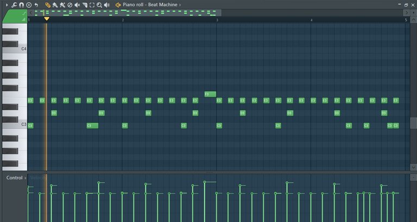Select the Zoom magnifier tool

(99, 5)
